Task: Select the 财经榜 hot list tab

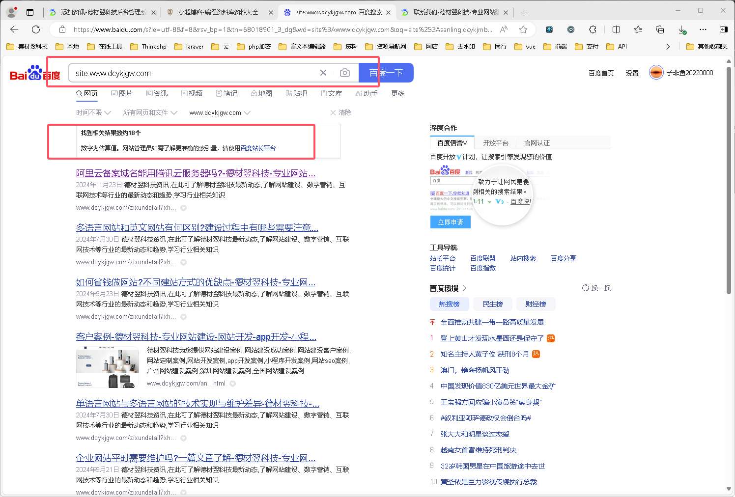Action: 536,304
